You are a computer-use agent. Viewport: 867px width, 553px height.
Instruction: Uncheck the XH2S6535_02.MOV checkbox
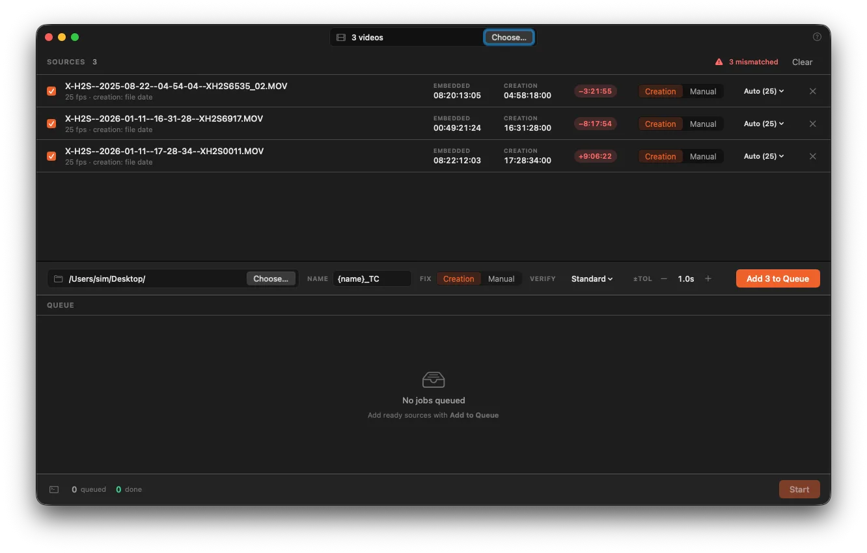51,91
